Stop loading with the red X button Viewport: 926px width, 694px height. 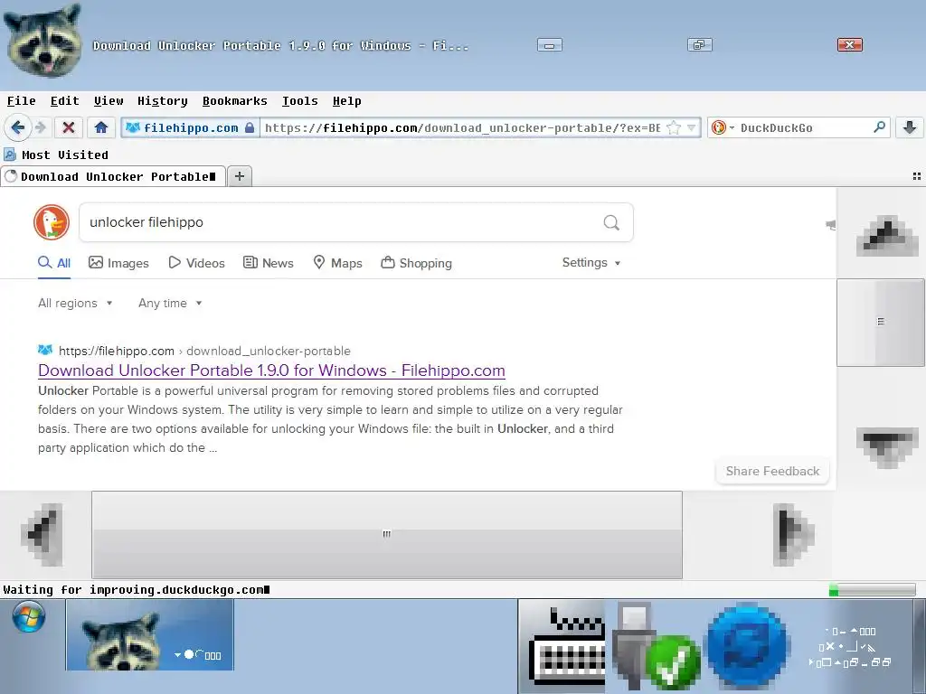pos(69,127)
